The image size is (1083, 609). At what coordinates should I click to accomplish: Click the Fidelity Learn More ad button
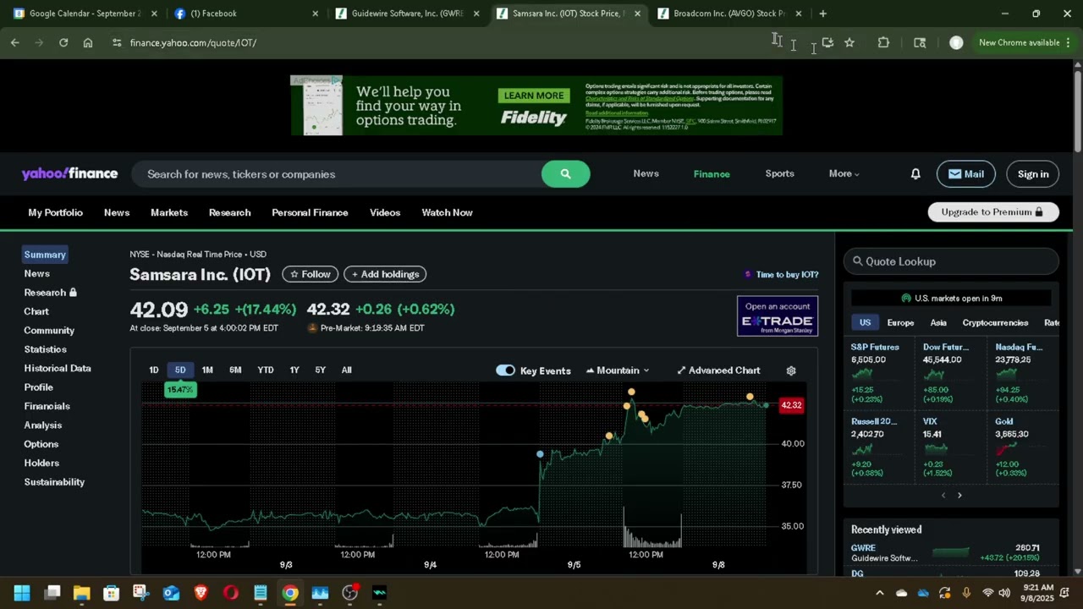click(534, 96)
